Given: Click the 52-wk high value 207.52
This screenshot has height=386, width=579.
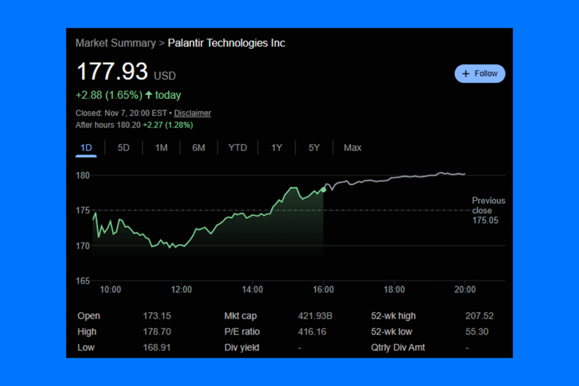Looking at the screenshot, I should tap(476, 316).
